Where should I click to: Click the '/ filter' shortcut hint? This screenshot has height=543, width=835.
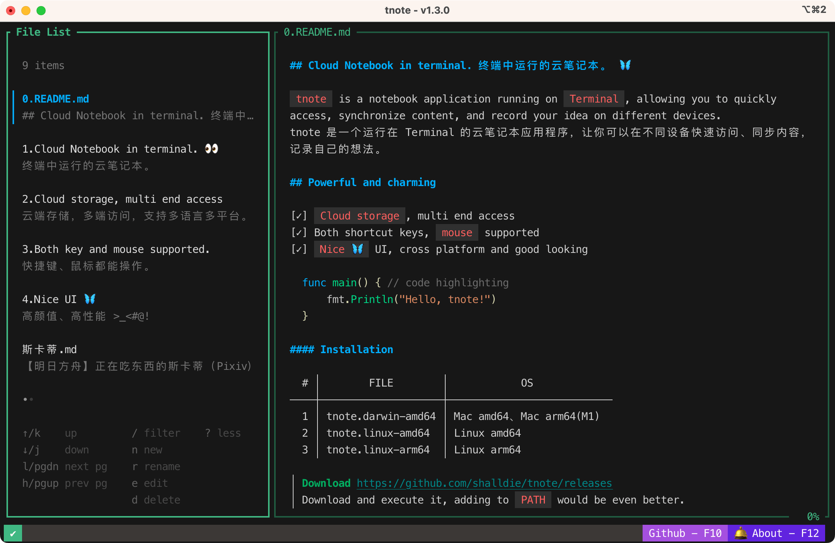click(x=156, y=433)
